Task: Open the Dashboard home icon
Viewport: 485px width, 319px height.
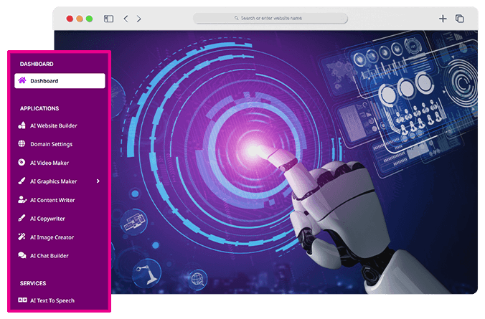Action: (22, 81)
